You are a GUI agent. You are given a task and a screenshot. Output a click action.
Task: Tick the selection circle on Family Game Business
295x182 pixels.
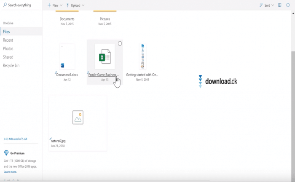click(120, 43)
